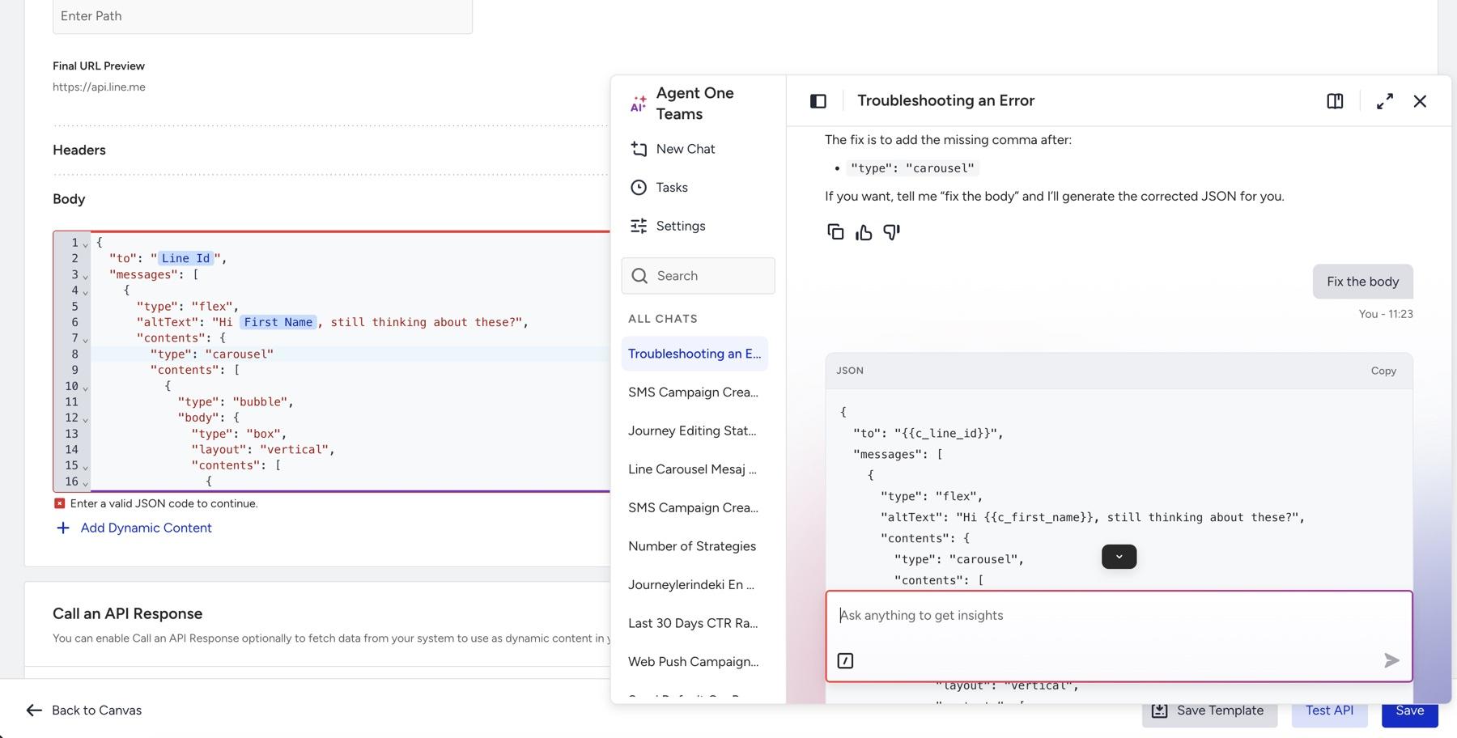Screen dimensions: 1457x738
Task: Open the Line Carousel Mesaj chat
Action: pyautogui.click(x=692, y=469)
